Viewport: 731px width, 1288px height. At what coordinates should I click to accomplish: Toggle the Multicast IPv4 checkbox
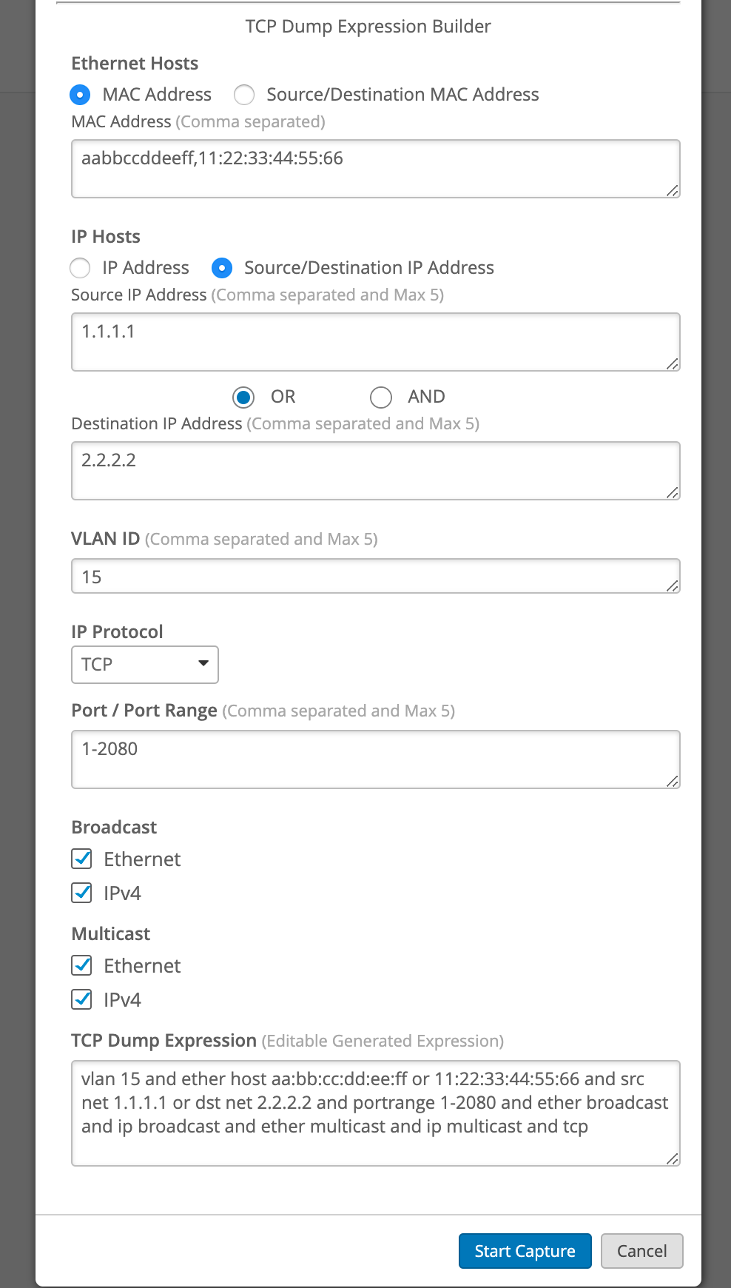tap(82, 1000)
